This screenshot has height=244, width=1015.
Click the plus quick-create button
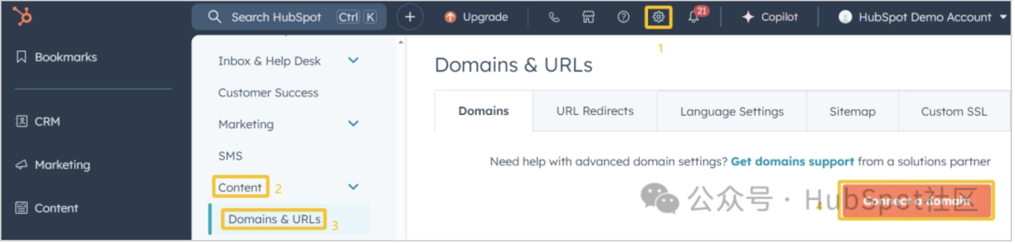coord(410,17)
